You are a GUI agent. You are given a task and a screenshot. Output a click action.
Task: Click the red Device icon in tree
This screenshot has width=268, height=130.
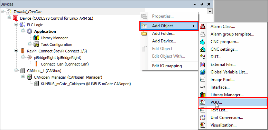[16, 18]
